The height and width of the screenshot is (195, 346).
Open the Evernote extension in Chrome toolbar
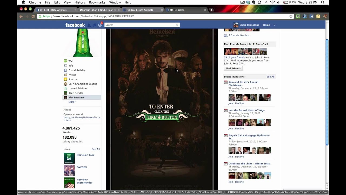click(x=298, y=17)
